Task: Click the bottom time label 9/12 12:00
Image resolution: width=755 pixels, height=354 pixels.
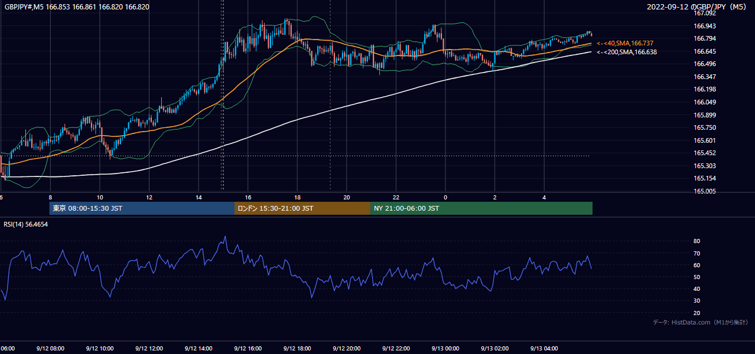Action: 149,349
